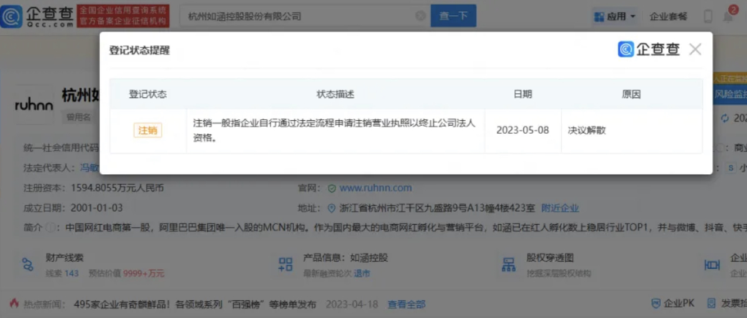The height and width of the screenshot is (318, 747).
Task: Click the 状态描述 column header
Action: [x=335, y=94]
